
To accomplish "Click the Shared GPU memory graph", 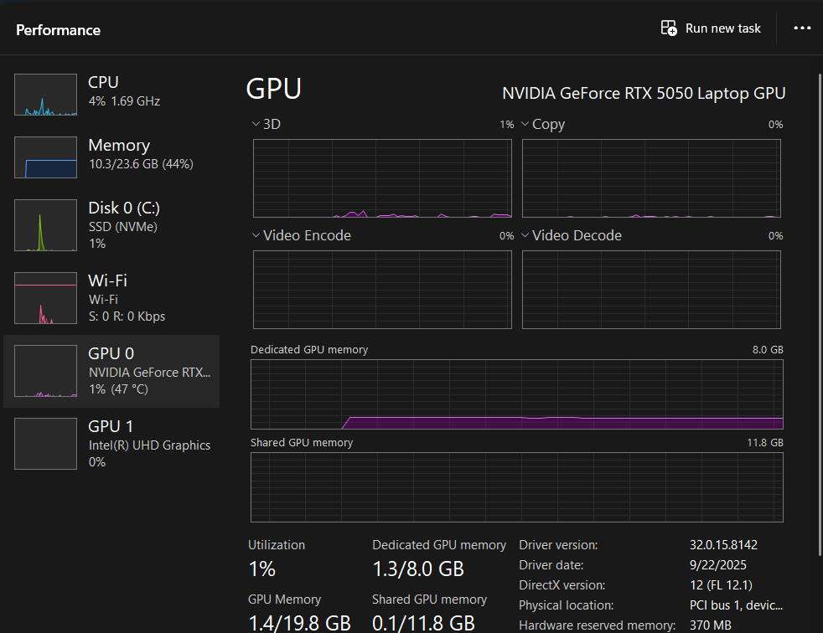I will tap(516, 486).
